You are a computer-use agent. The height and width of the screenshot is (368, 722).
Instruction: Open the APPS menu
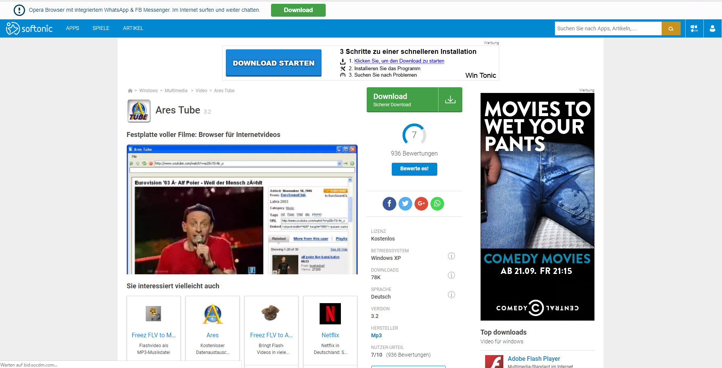tap(73, 28)
